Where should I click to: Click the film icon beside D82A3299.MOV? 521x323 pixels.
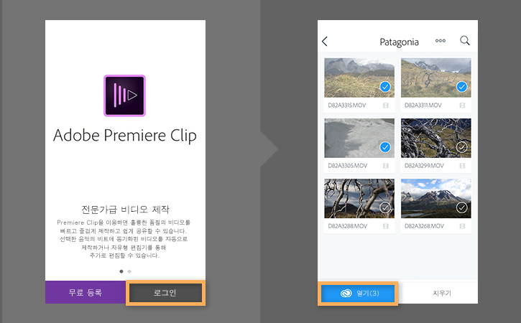pos(462,166)
